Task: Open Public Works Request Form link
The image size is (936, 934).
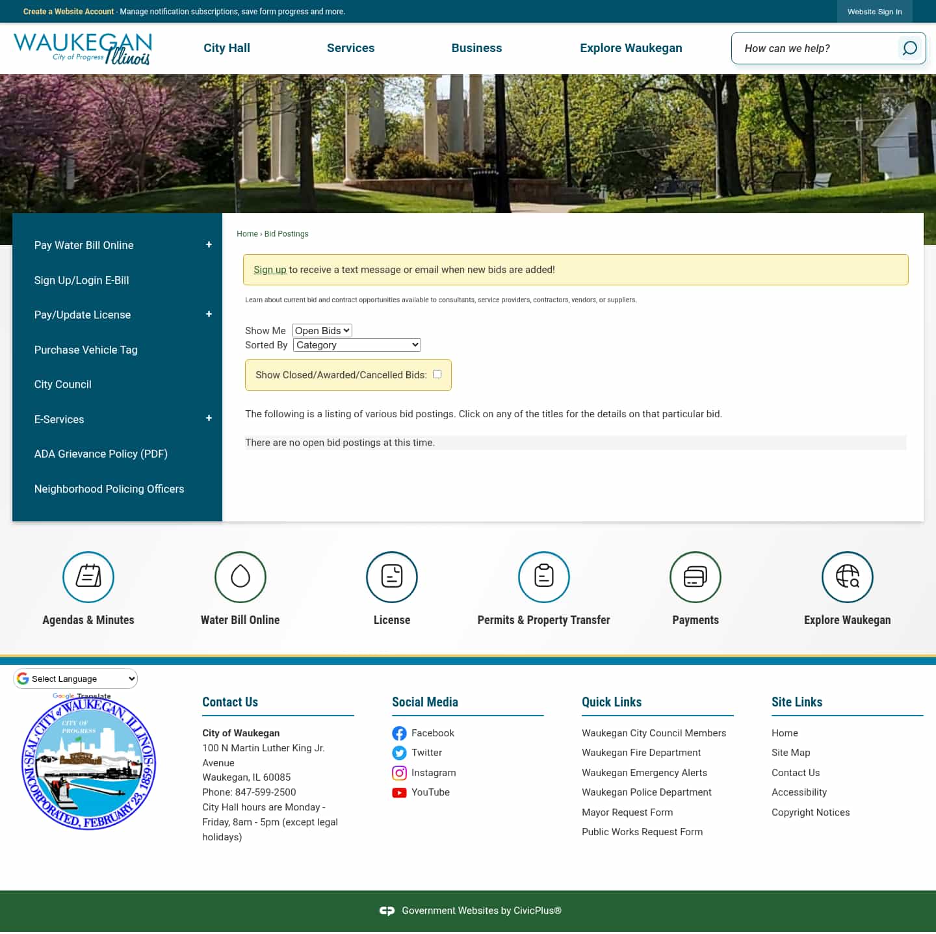Action: (x=642, y=832)
